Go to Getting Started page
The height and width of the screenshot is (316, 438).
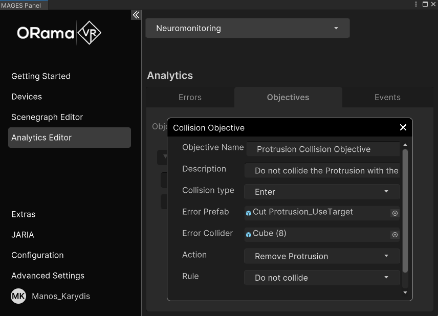click(41, 76)
